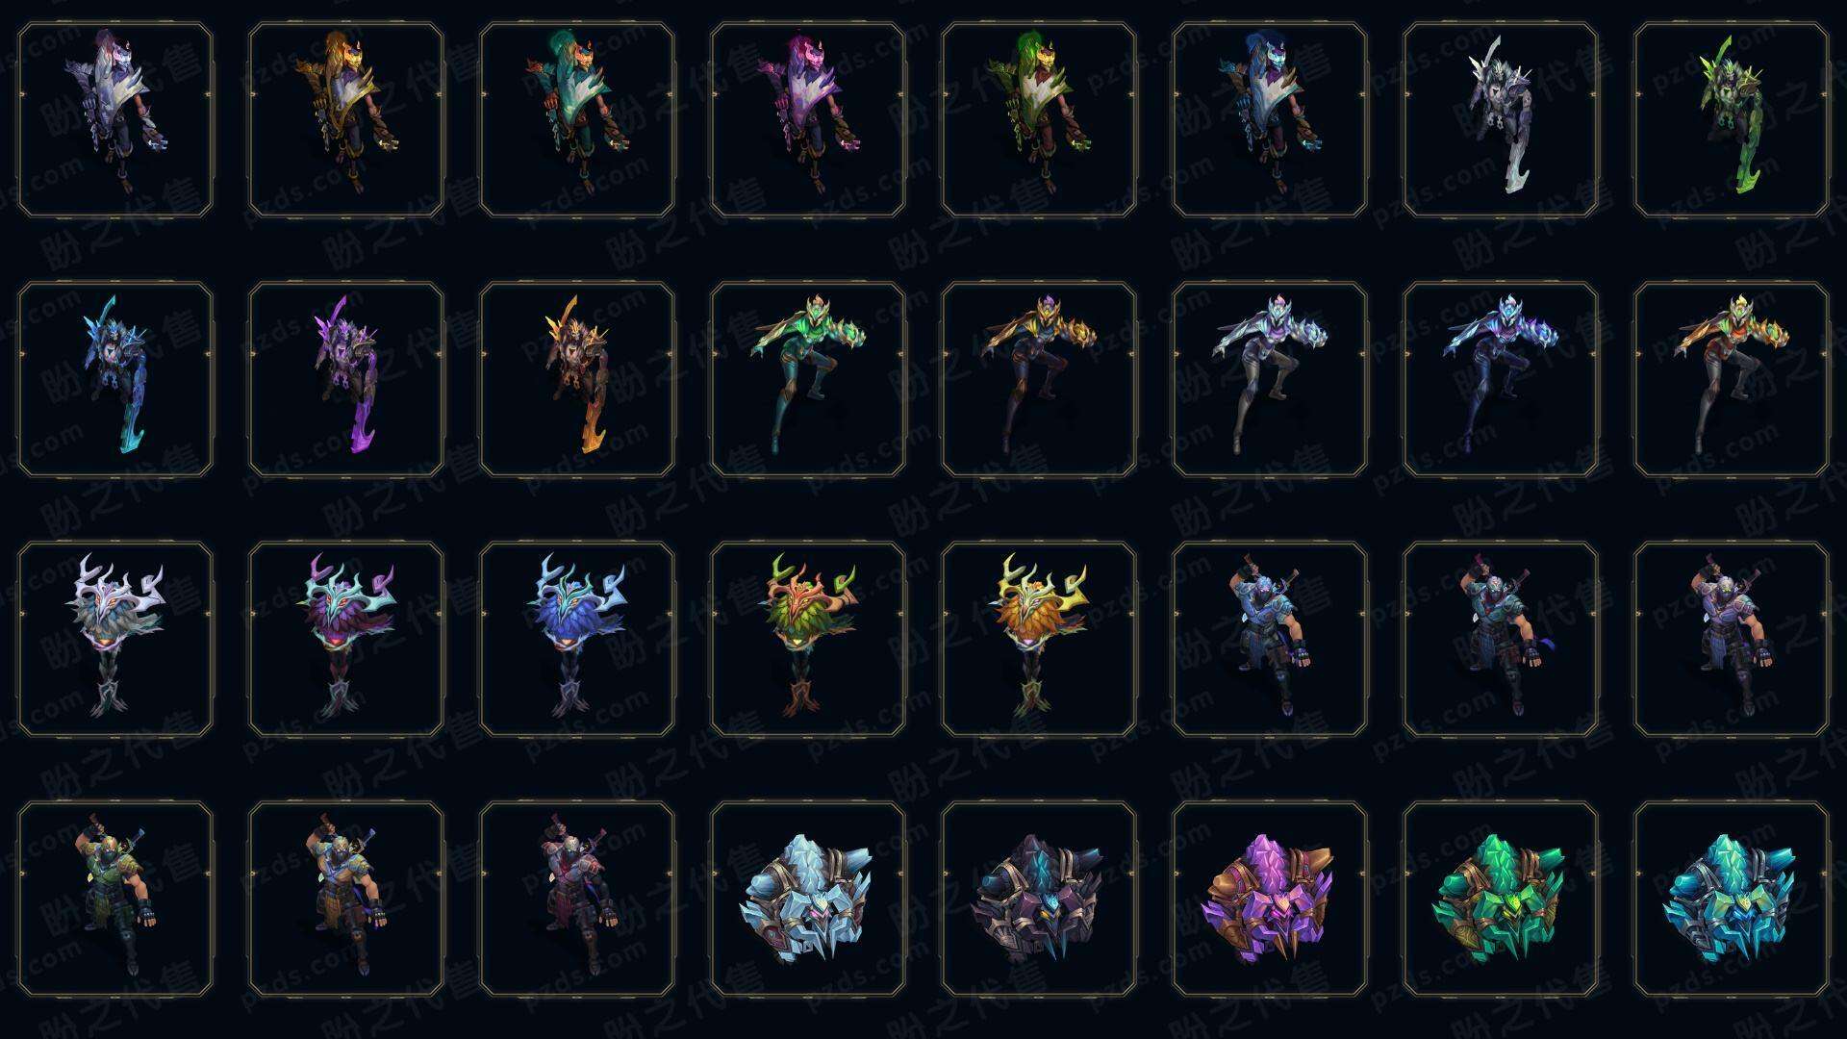The image size is (1847, 1039).
Task: Select the purple scythe-wielder chroma
Action: coord(346,379)
